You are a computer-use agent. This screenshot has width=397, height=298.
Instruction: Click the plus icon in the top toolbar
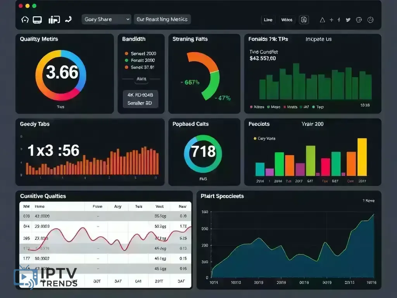pos(331,19)
